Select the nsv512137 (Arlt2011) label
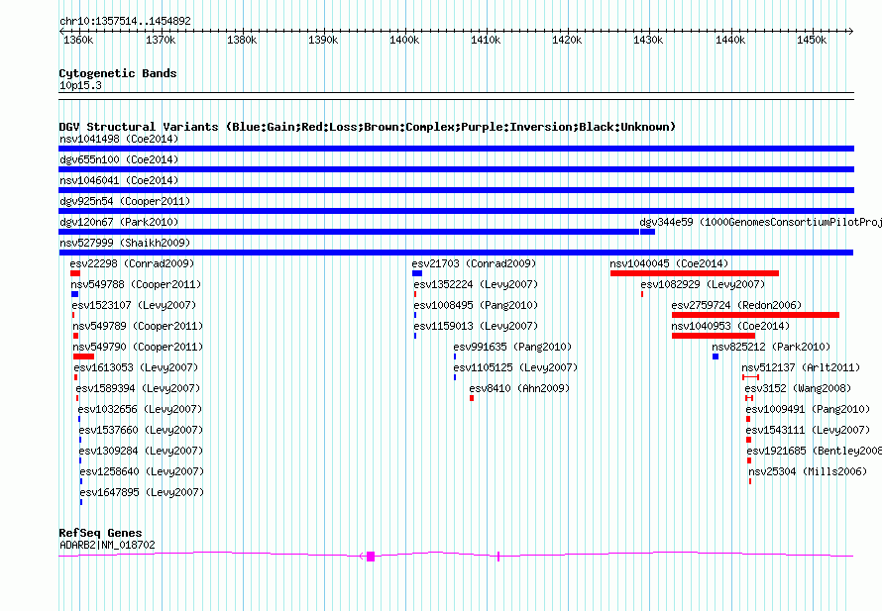The width and height of the screenshot is (882, 611). [x=801, y=367]
